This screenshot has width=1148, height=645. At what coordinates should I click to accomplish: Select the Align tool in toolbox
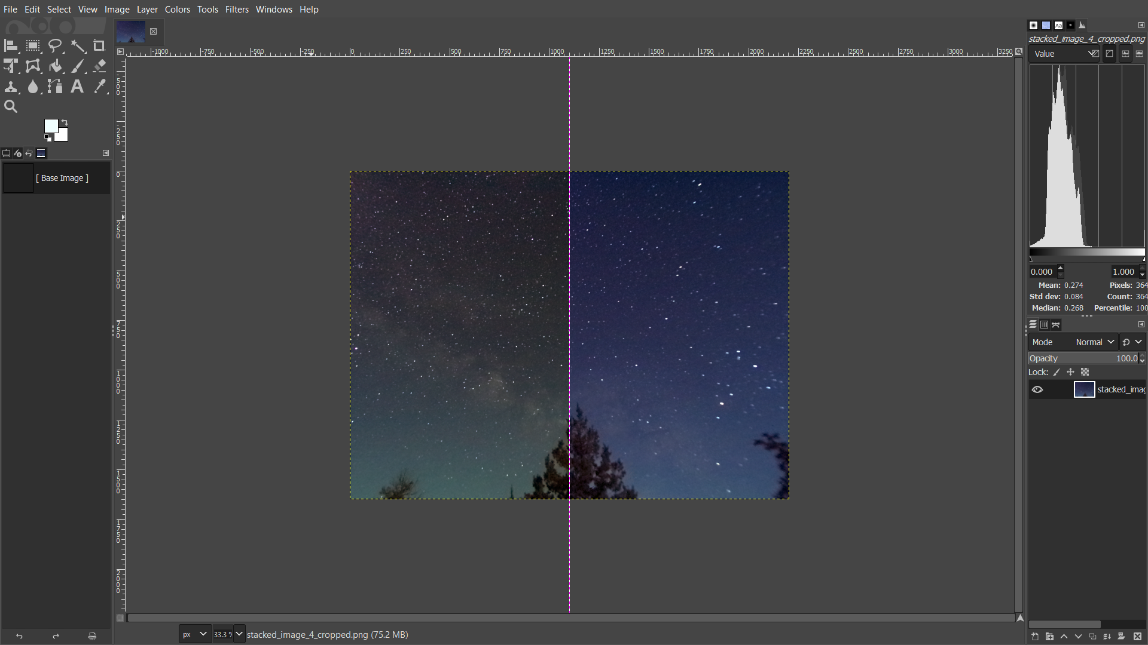tap(11, 46)
